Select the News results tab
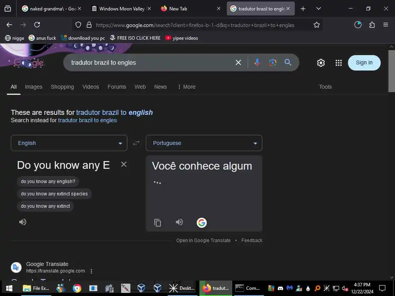 [x=160, y=87]
